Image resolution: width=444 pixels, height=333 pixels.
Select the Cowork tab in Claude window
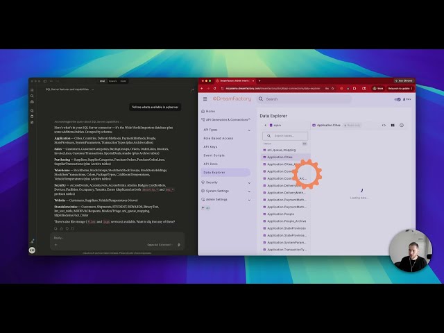(x=112, y=81)
